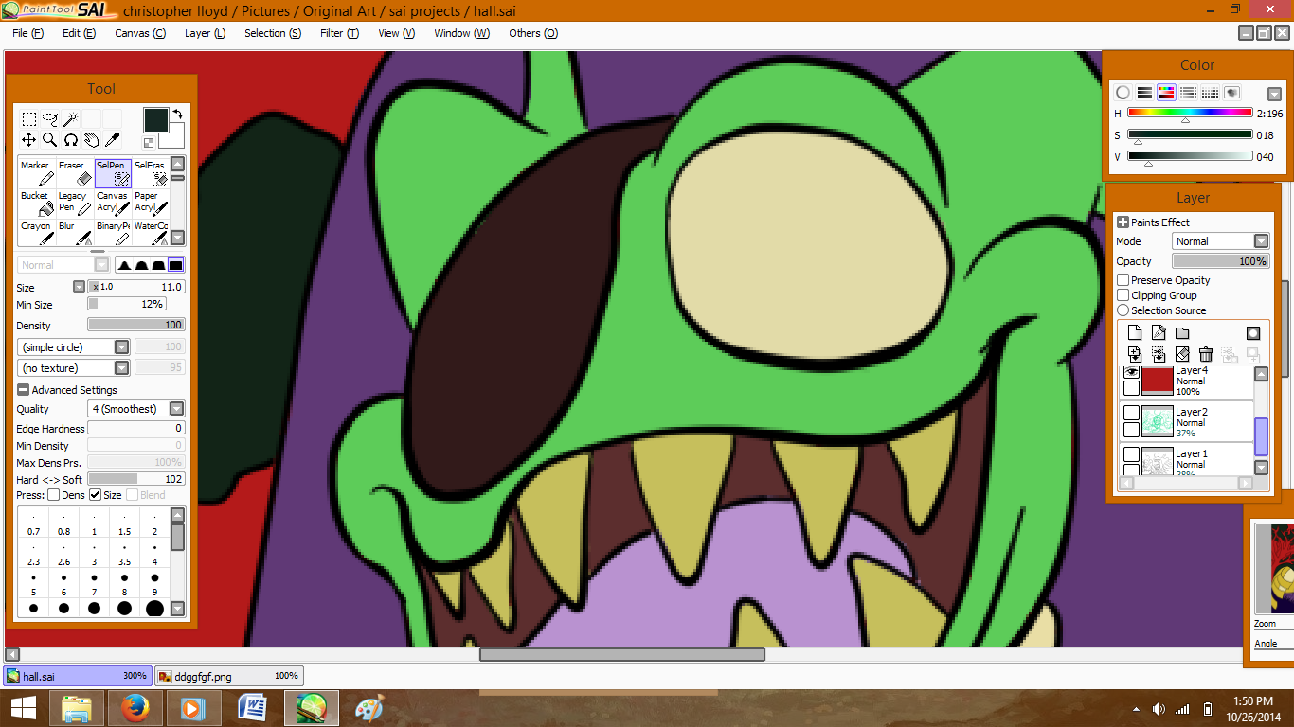Select the Magic Wand tool
Image resolution: width=1294 pixels, height=727 pixels.
(71, 119)
